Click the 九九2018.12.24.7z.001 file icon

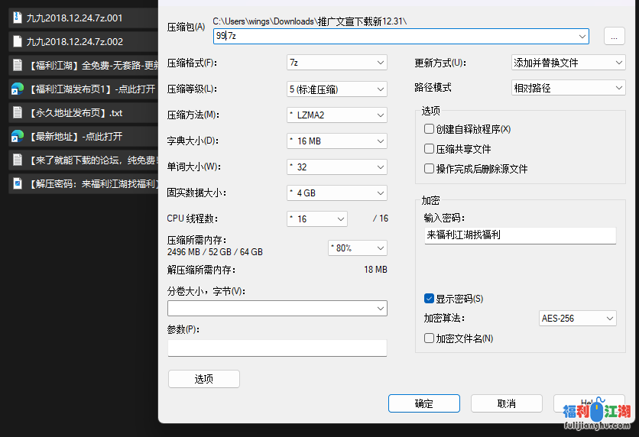tap(17, 18)
